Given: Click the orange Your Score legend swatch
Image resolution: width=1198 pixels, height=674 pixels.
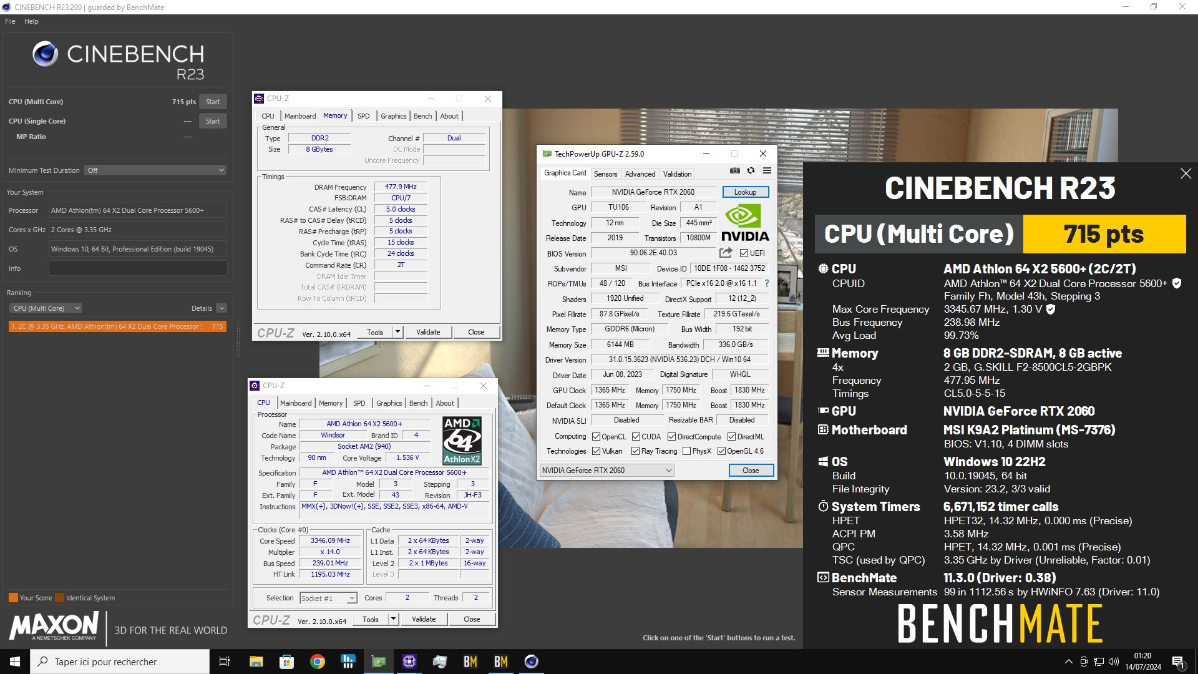Looking at the screenshot, I should point(13,598).
